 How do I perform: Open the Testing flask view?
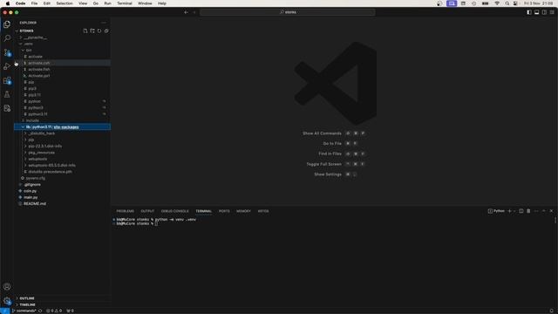coord(7,94)
